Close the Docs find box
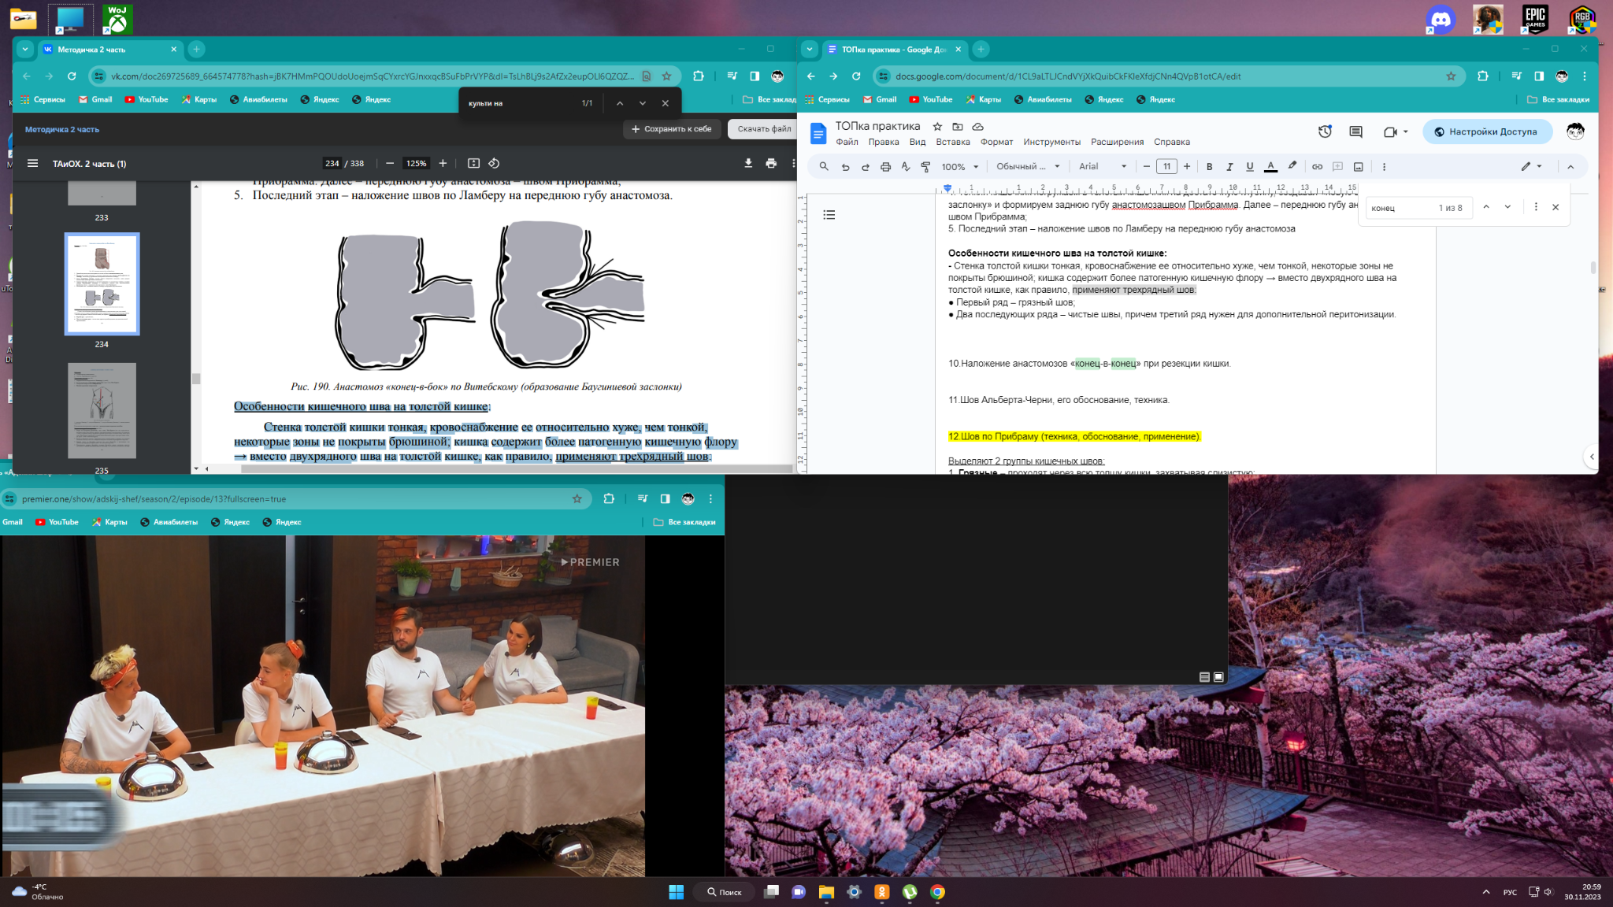Image resolution: width=1613 pixels, height=907 pixels. [x=1556, y=207]
